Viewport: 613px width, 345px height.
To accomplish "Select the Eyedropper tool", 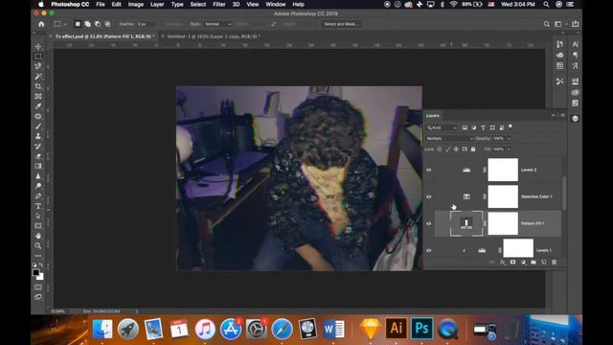I will 38,106.
